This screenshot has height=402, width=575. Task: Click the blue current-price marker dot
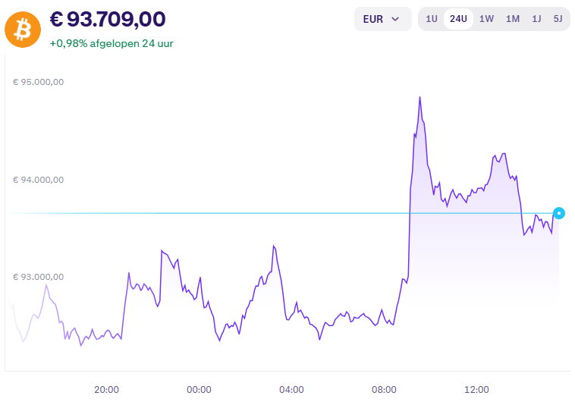(x=559, y=213)
